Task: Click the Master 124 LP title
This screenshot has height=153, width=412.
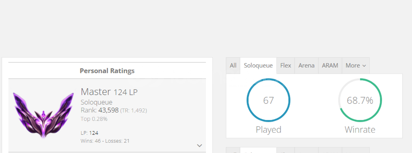Action: pyautogui.click(x=109, y=92)
